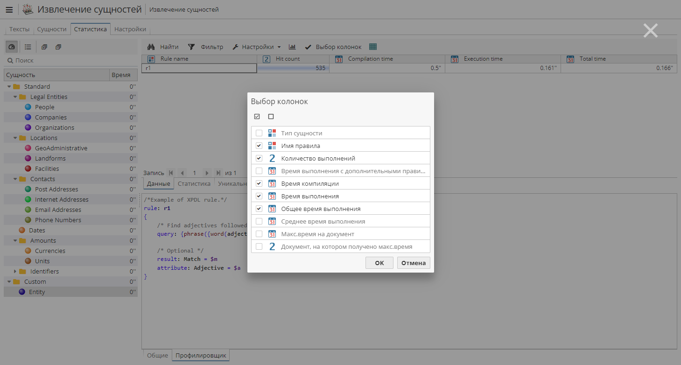Image resolution: width=681 pixels, height=365 pixels.
Task: Select the Organizations entity
Action: [70, 127]
